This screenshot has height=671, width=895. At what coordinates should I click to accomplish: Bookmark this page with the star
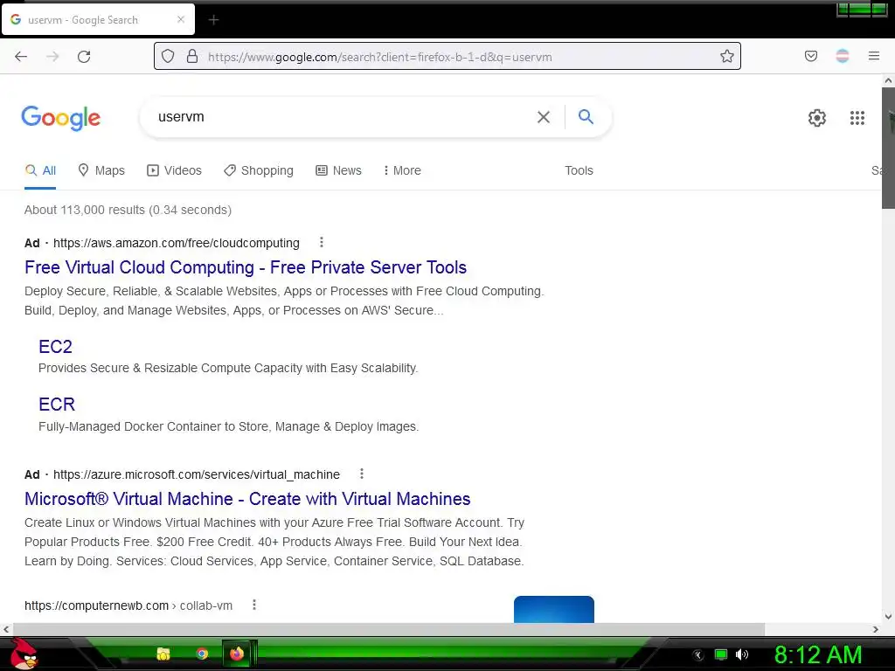[x=726, y=56]
